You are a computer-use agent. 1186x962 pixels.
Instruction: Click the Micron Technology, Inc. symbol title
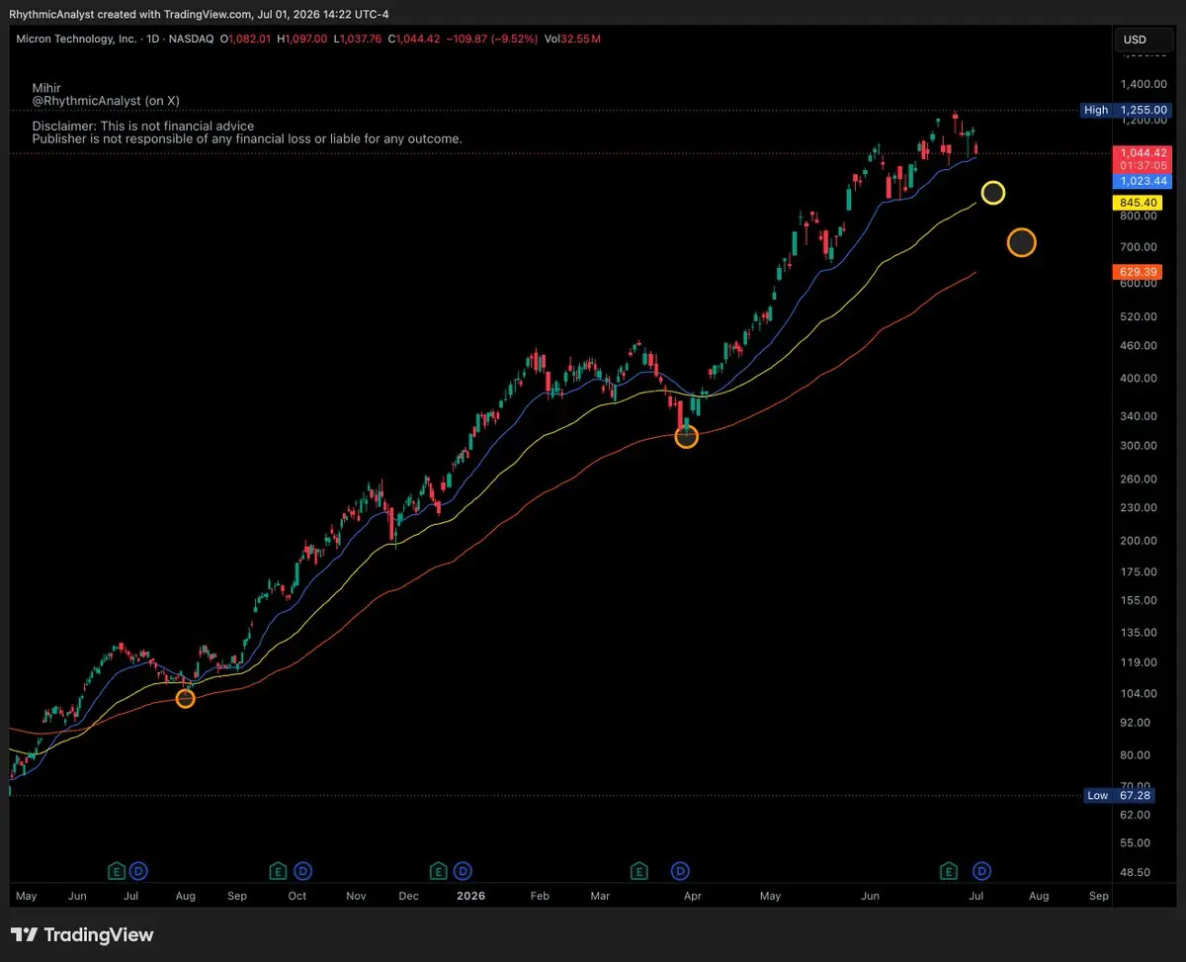coord(78,39)
